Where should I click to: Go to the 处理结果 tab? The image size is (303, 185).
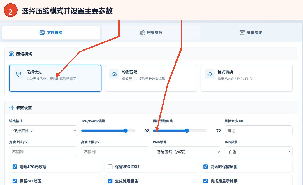click(x=251, y=33)
